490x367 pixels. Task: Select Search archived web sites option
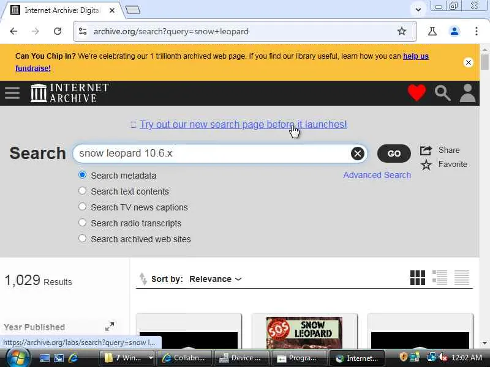click(x=82, y=239)
